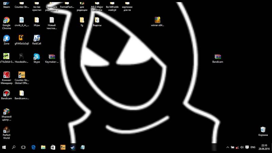Open the Steam icon pinned to taskbar
The height and width of the screenshot is (153, 272).
pos(72,148)
